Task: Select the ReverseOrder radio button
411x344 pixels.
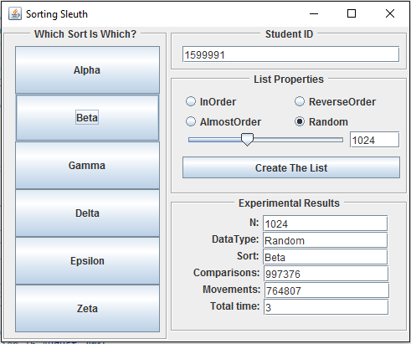Action: 300,101
